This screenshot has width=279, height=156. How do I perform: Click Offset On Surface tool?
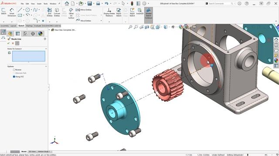coord(71,13)
